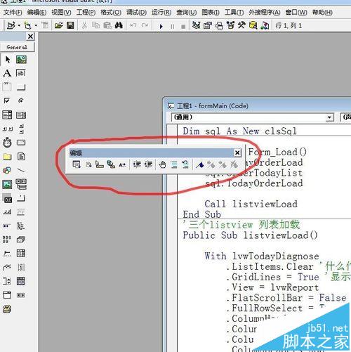Viewport: 351px width, 352px height.
Task: Click the Start run arrow button
Action: [x=161, y=26]
